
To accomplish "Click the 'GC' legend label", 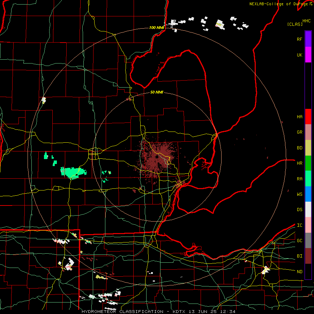I will click(299, 241).
